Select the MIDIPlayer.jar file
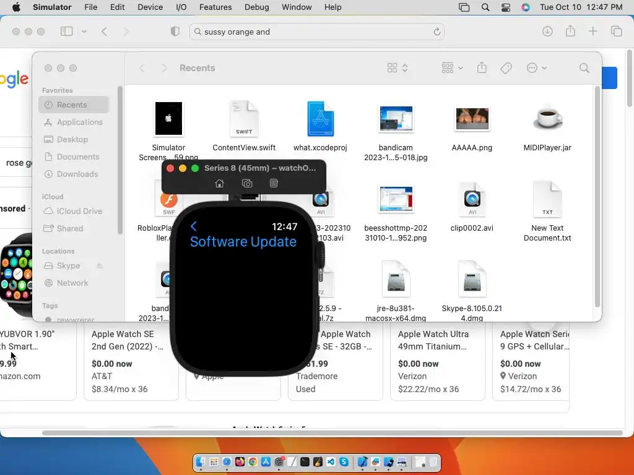 547,126
